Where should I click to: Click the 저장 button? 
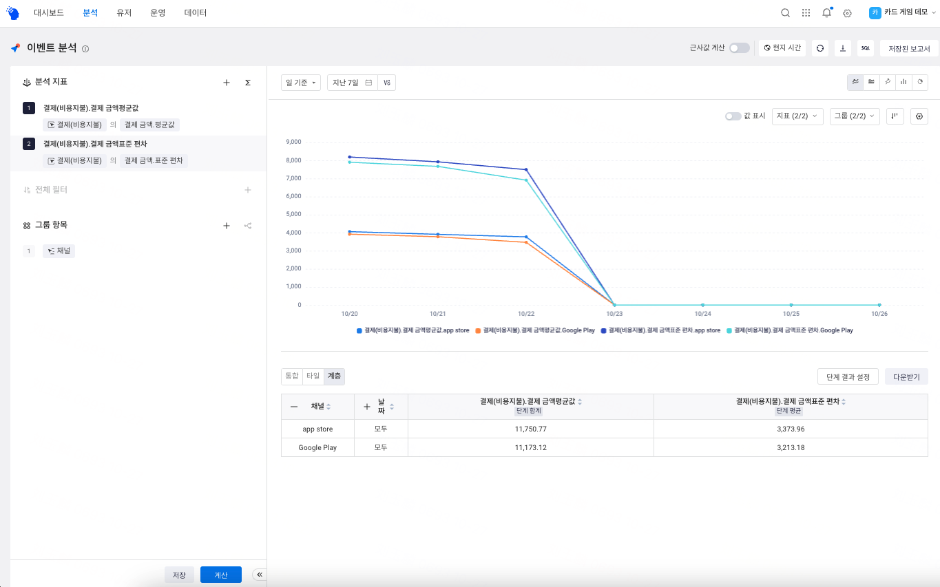(179, 575)
